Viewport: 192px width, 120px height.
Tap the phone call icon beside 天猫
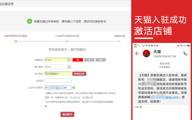(185, 53)
